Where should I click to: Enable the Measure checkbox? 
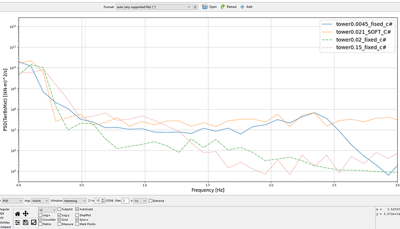(x=60, y=224)
